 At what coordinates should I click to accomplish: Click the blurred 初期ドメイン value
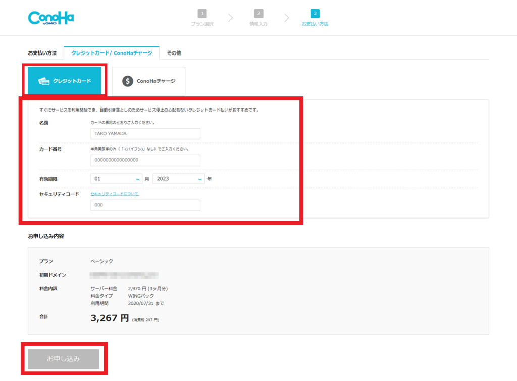click(x=124, y=275)
